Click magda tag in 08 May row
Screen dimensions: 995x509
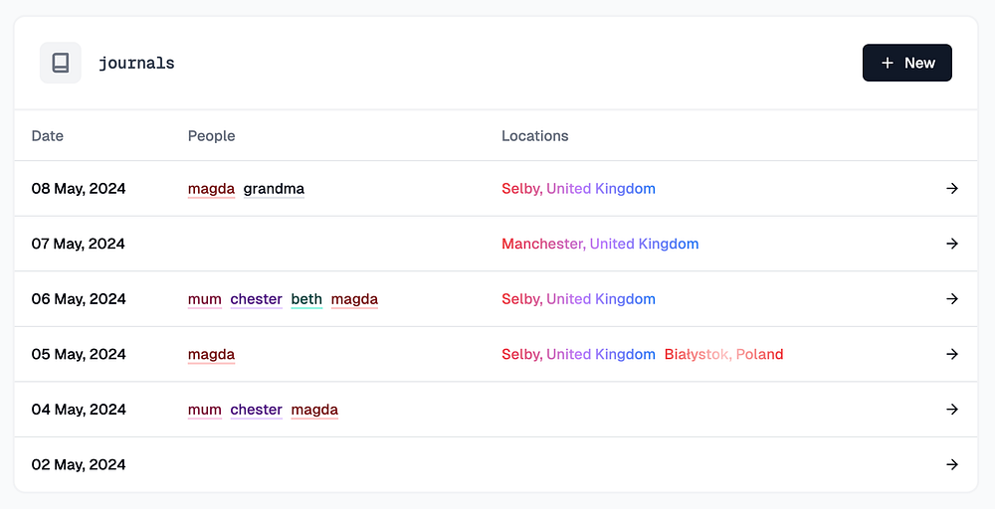tap(211, 189)
